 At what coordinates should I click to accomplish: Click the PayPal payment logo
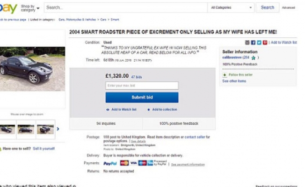tap(110, 163)
